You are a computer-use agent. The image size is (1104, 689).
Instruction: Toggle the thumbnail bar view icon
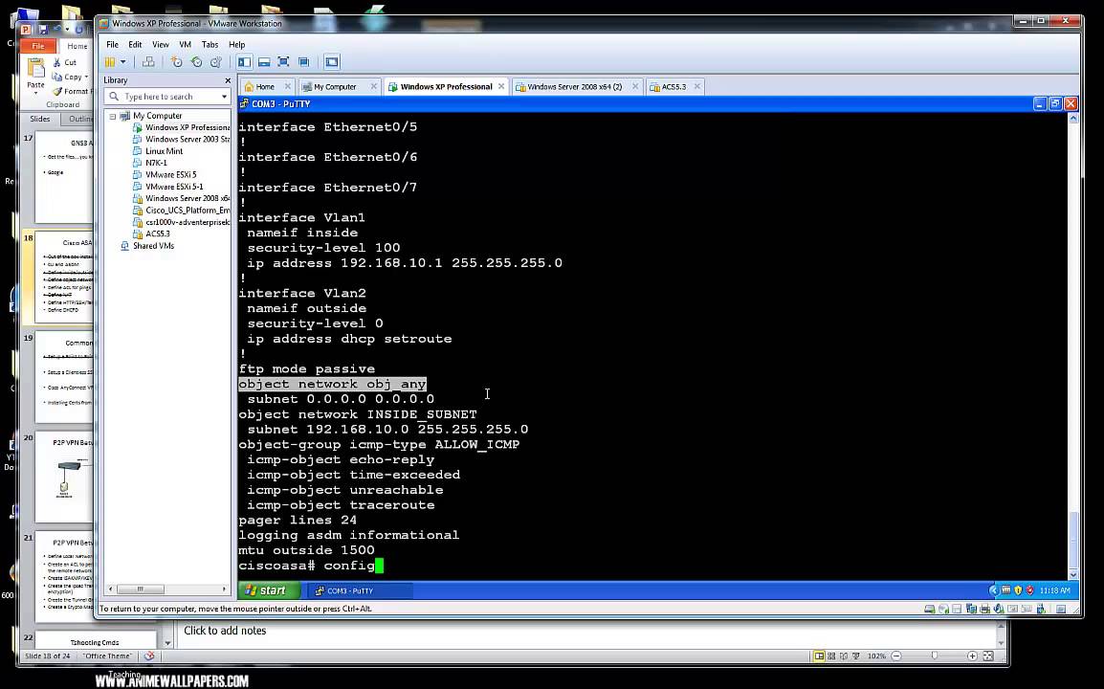pyautogui.click(x=264, y=62)
